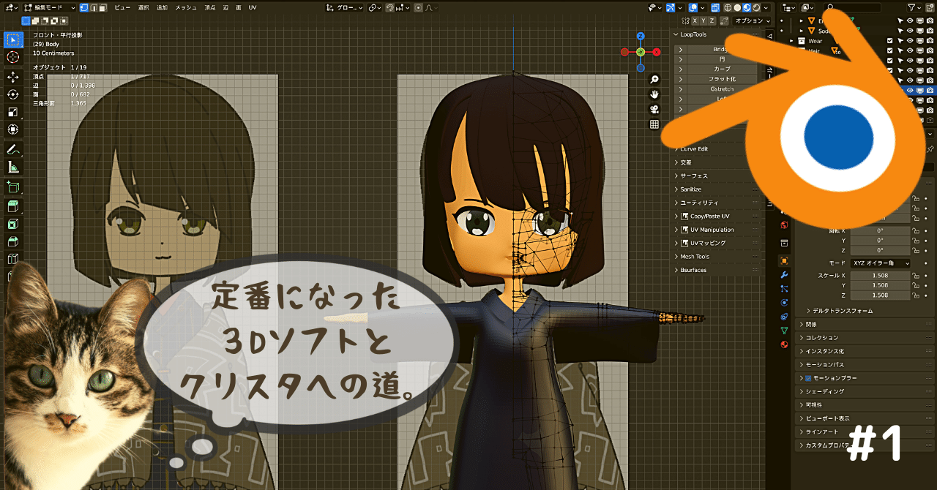Select the Loop Cut tool

12,259
